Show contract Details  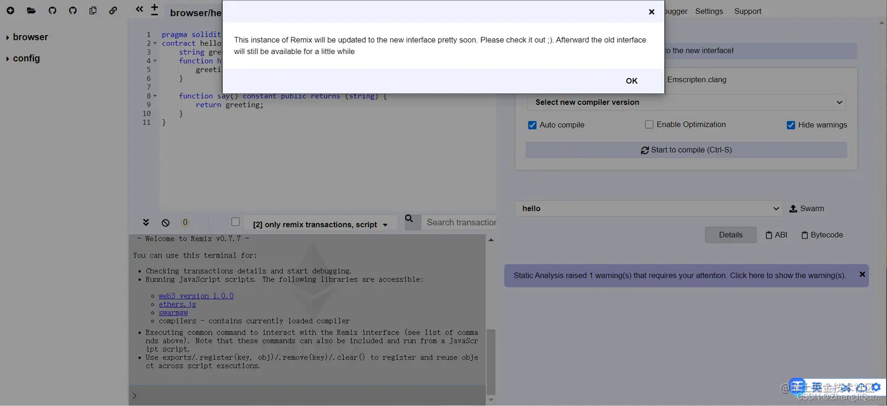(730, 235)
